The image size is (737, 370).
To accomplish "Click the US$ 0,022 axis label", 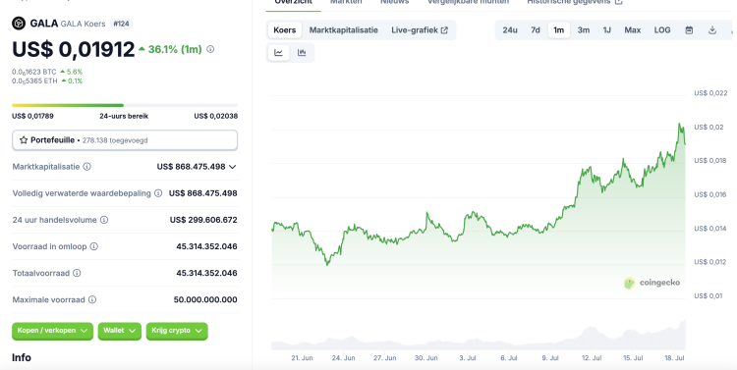I will point(710,93).
